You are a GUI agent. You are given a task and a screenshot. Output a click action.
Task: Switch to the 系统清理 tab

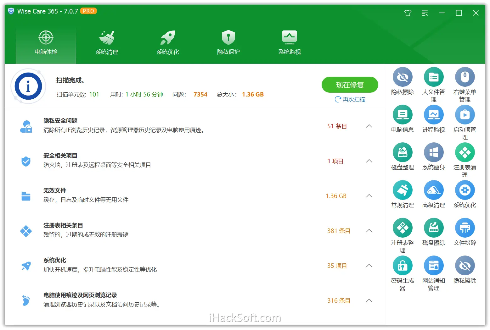107,43
